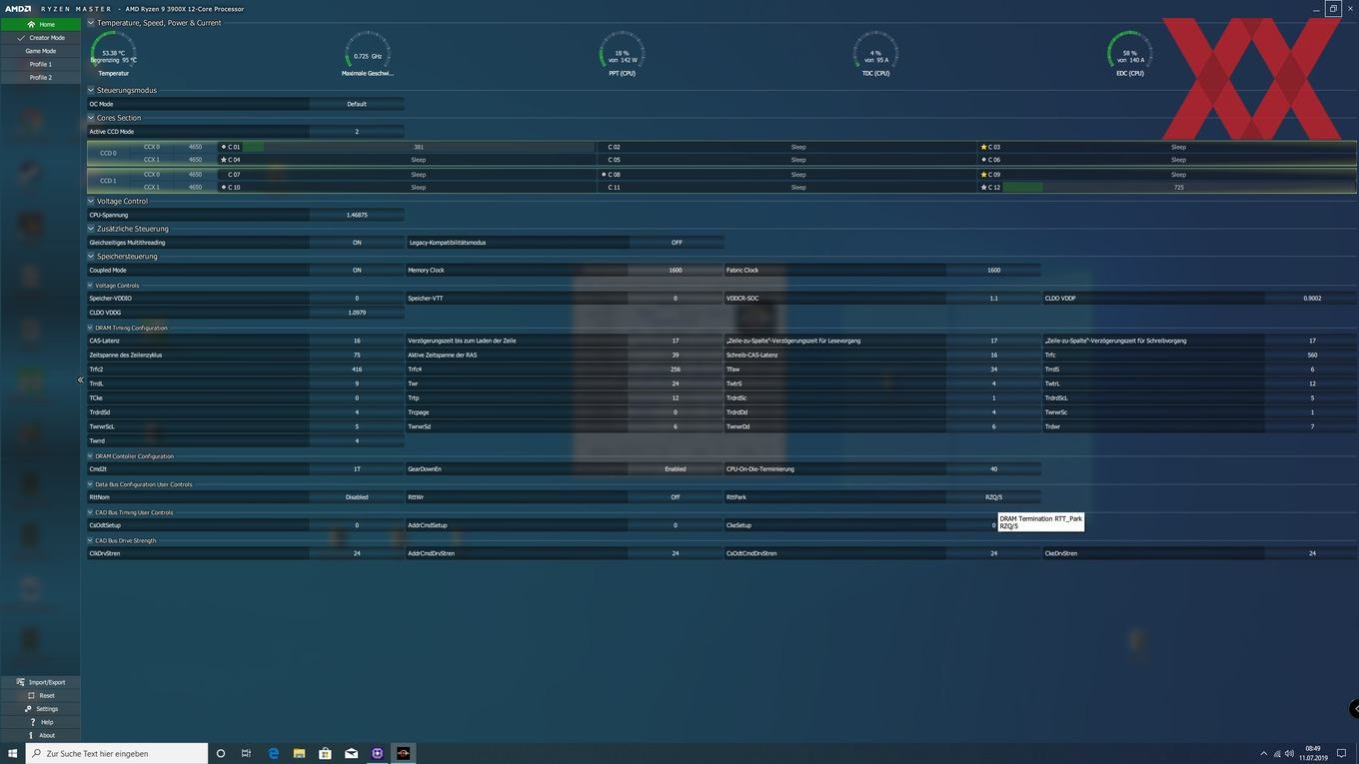
Task: Select Profile 2 in the sidebar
Action: (x=40, y=77)
